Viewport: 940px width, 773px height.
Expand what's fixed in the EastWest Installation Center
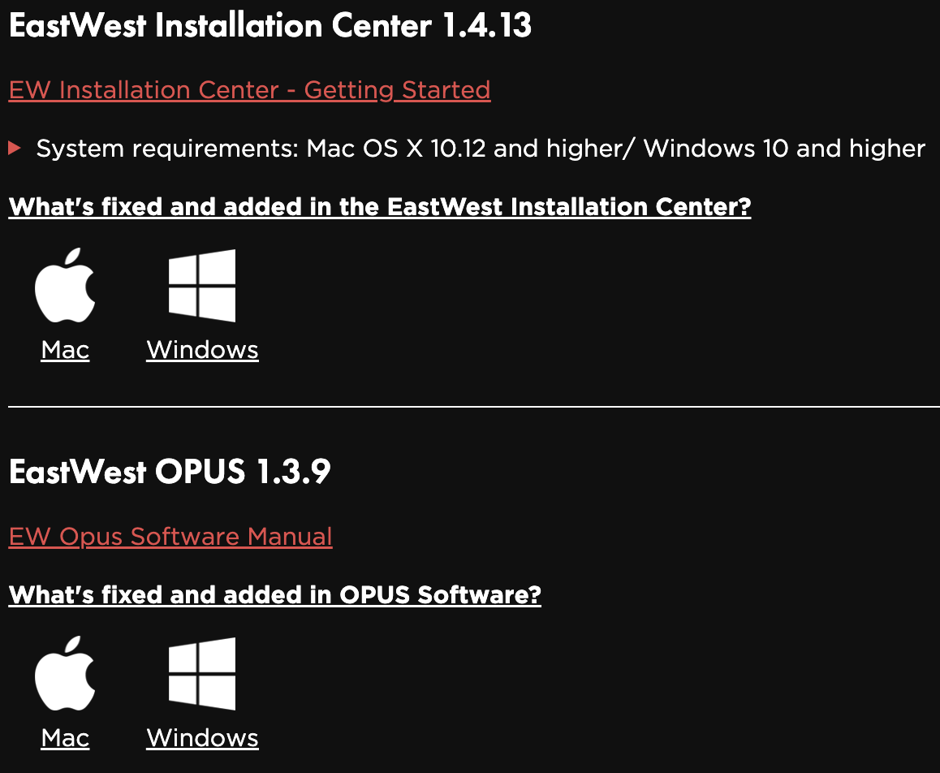click(379, 206)
